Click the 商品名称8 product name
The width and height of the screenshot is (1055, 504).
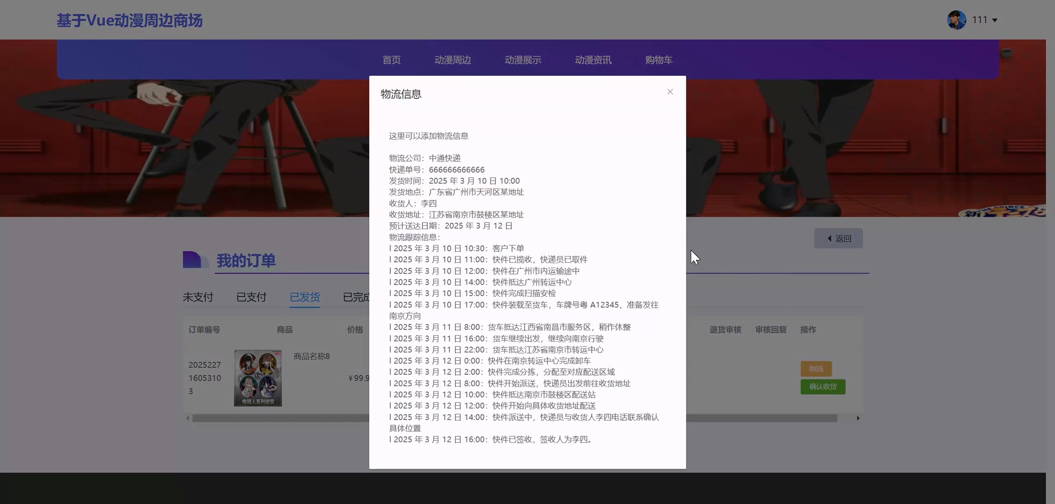[x=311, y=356]
